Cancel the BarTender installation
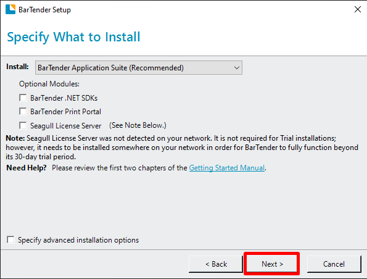367x279 pixels. tap(334, 264)
